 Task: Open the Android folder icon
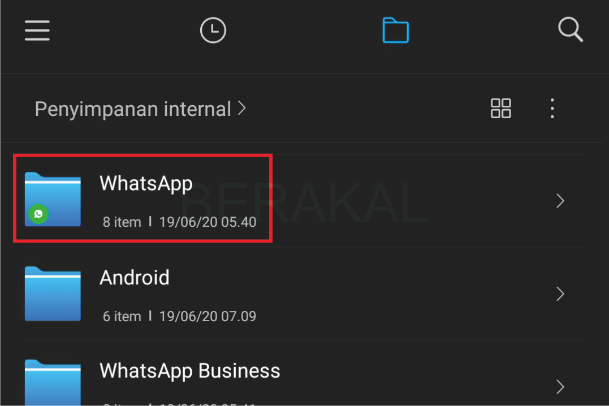pyautogui.click(x=53, y=293)
